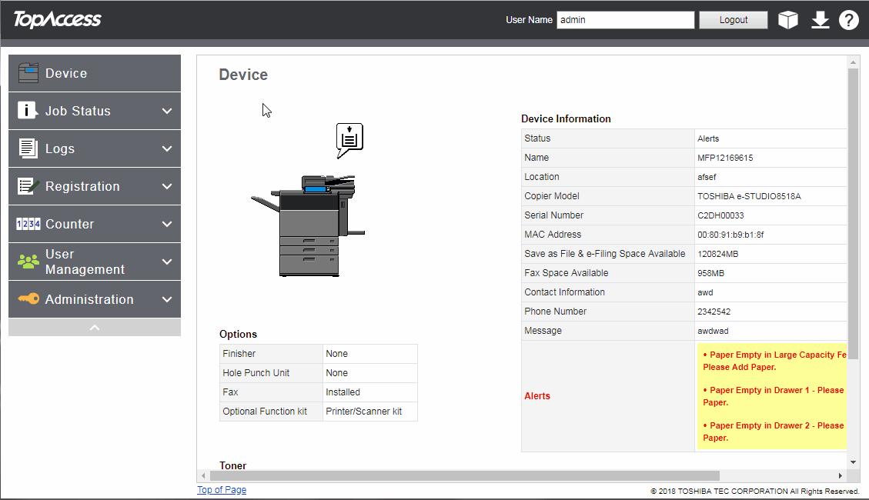The image size is (869, 500).
Task: Click the Logout button
Action: point(733,20)
